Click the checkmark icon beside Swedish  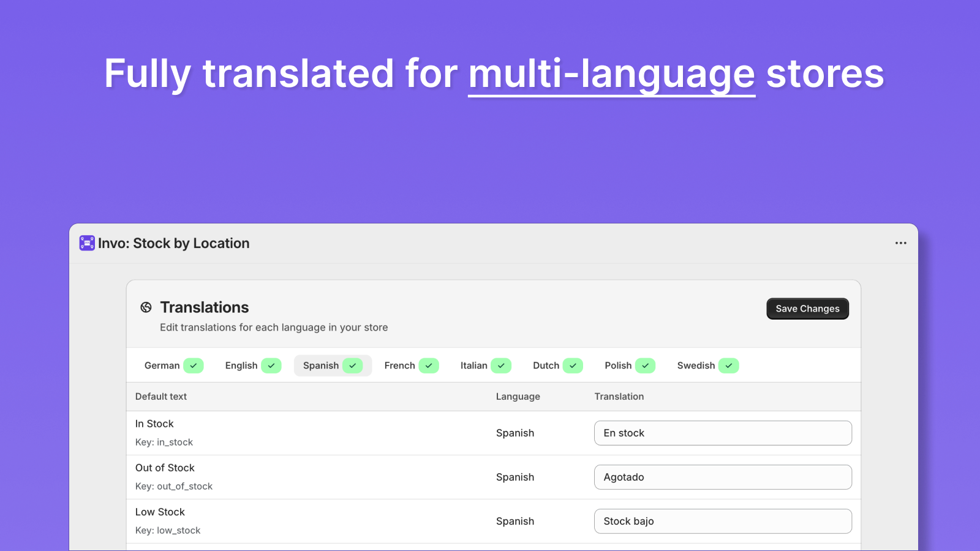729,365
